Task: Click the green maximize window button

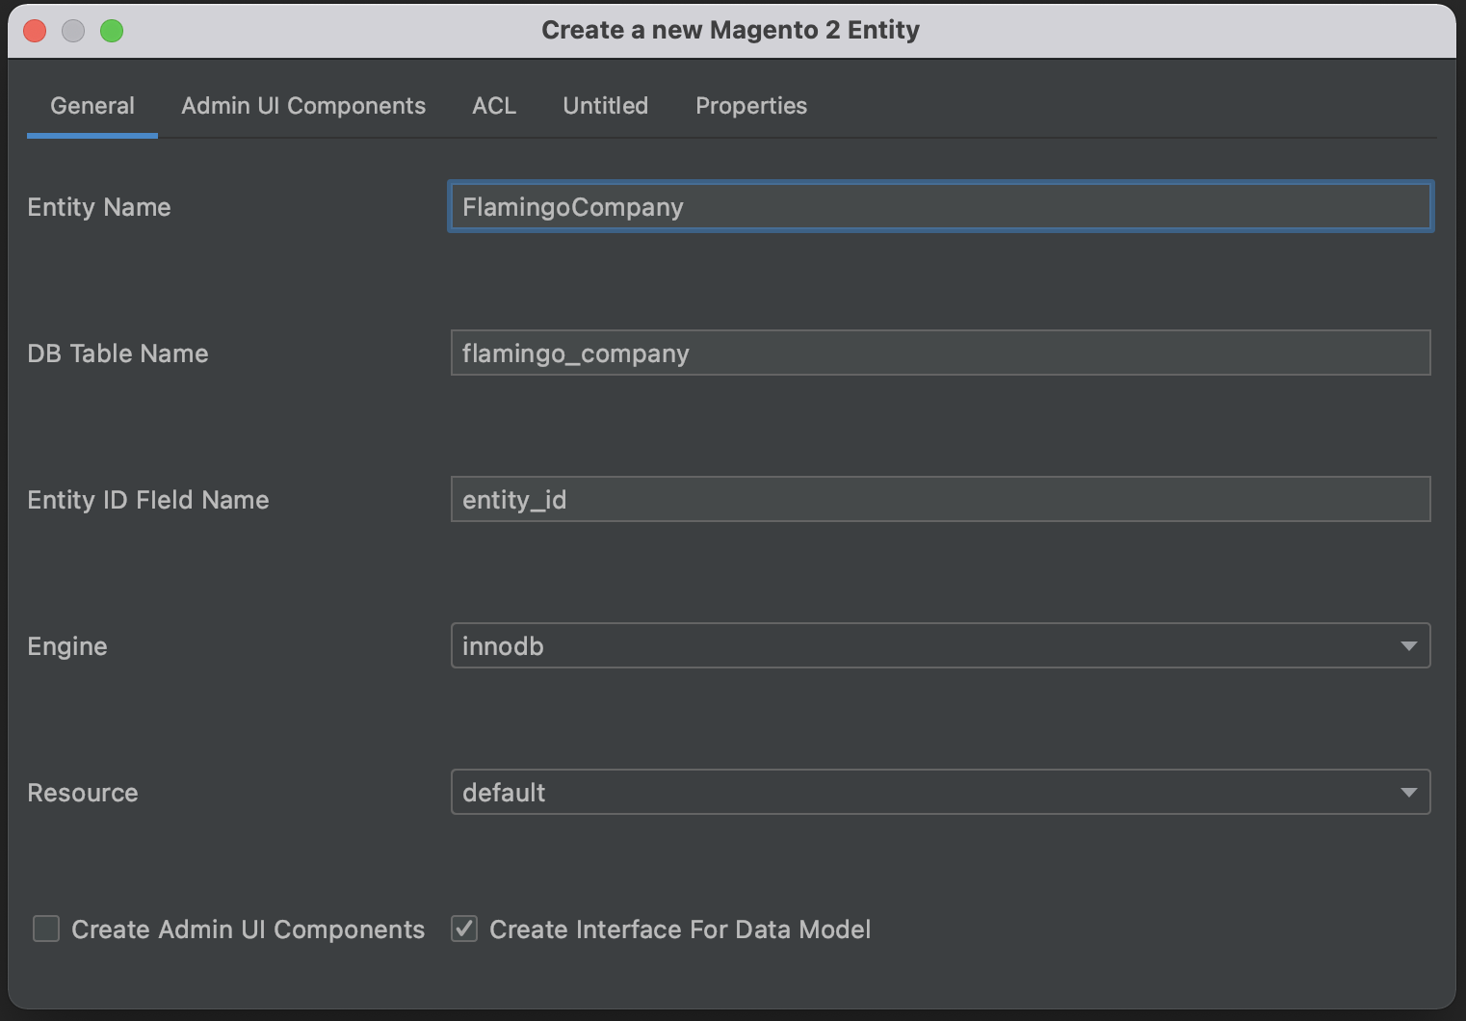Action: coord(112,31)
